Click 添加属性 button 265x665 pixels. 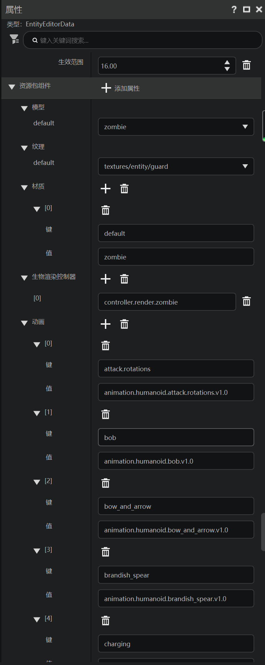click(x=121, y=88)
